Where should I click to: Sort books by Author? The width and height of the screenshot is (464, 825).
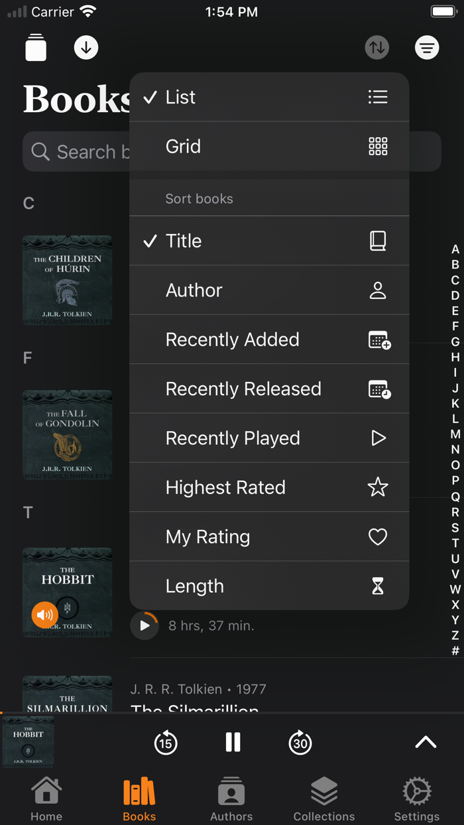coord(269,290)
